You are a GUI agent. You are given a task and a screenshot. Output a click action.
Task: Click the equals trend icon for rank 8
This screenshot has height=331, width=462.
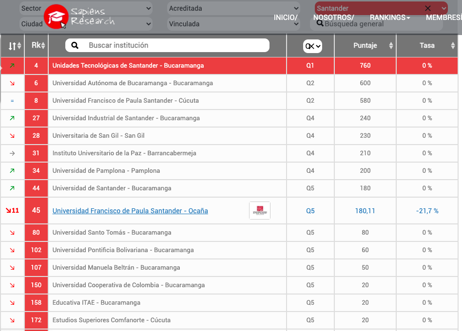(x=12, y=101)
